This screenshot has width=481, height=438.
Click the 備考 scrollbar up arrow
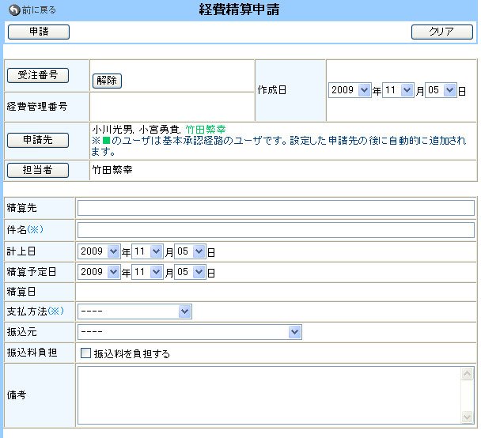[x=468, y=374]
